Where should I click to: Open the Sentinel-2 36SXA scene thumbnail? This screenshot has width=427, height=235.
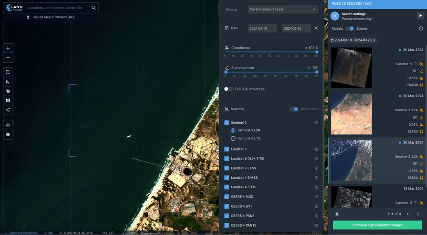(x=351, y=160)
